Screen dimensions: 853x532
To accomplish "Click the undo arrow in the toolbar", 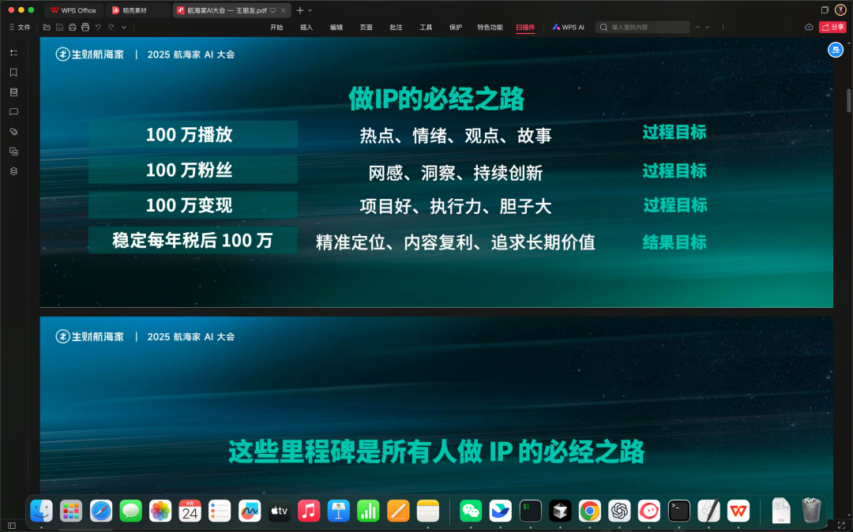I will (x=99, y=27).
